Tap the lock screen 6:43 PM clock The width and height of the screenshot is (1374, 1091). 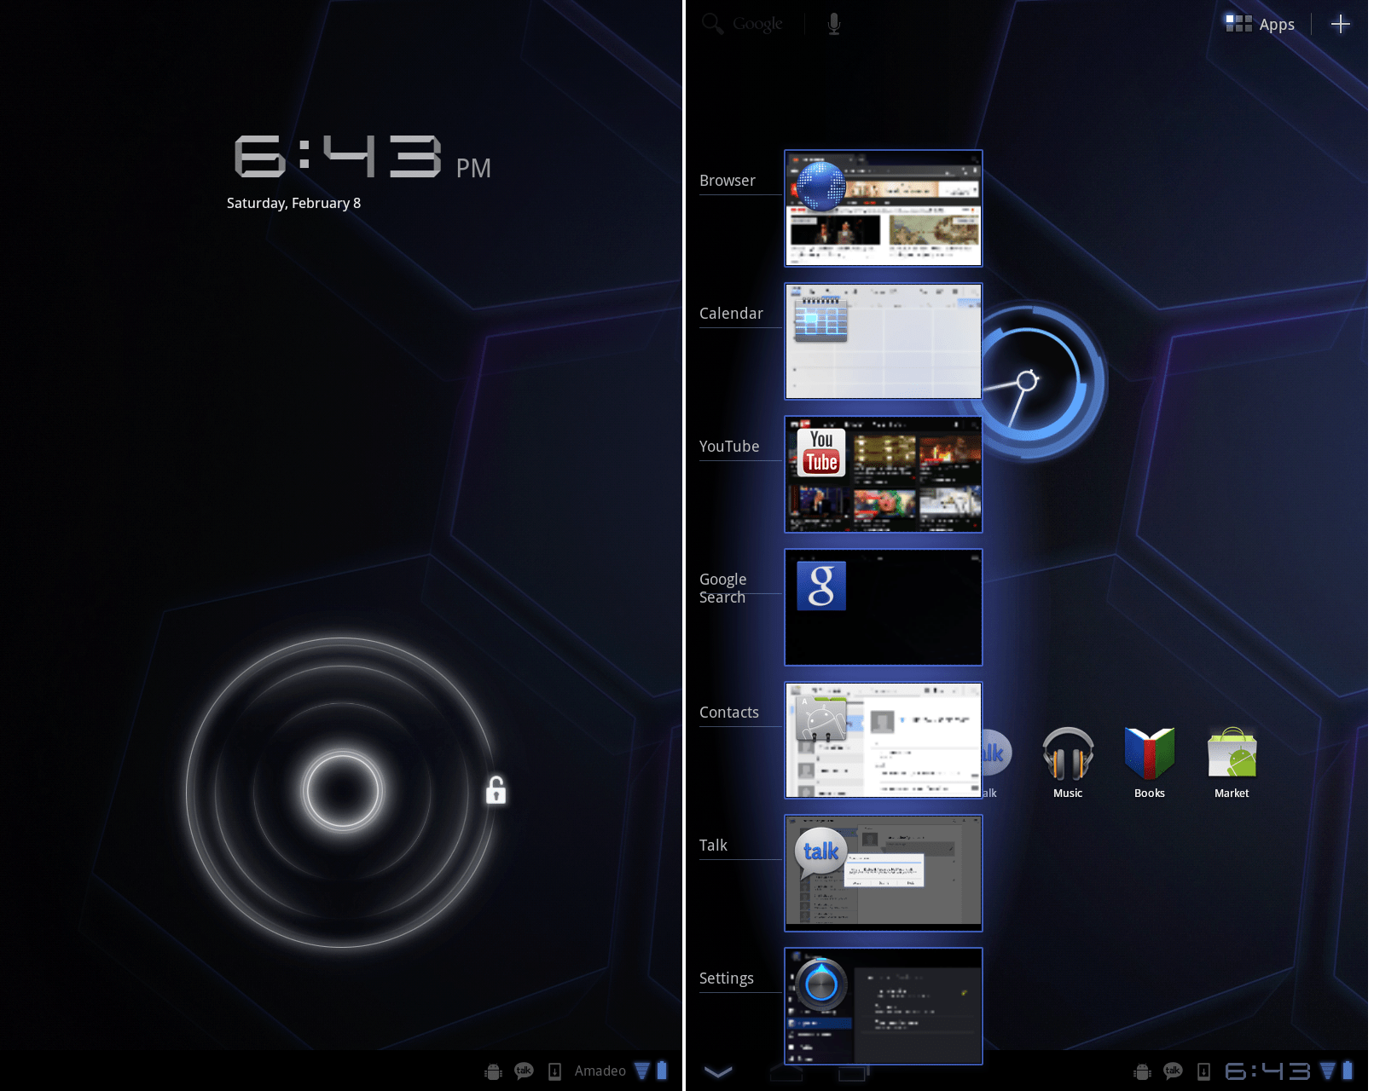(362, 157)
